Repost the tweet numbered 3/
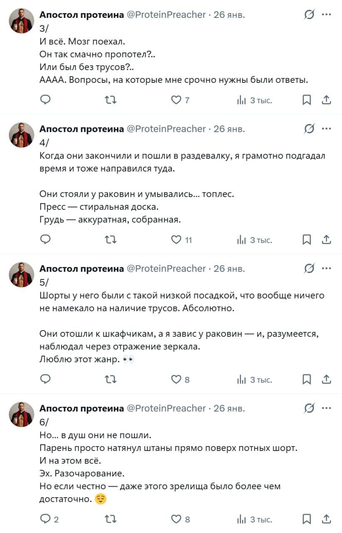Image resolution: width=342 pixels, height=533 pixels. 110,100
